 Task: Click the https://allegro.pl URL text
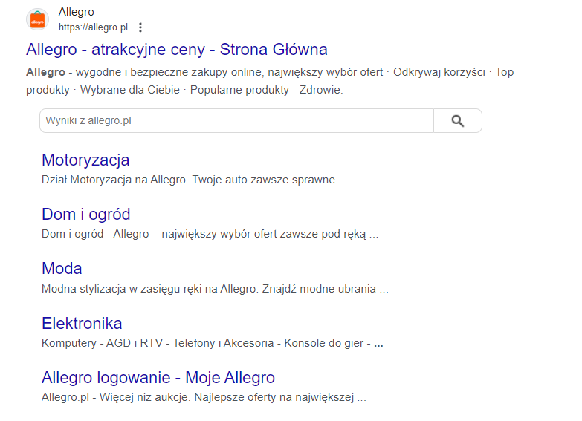pos(93,27)
